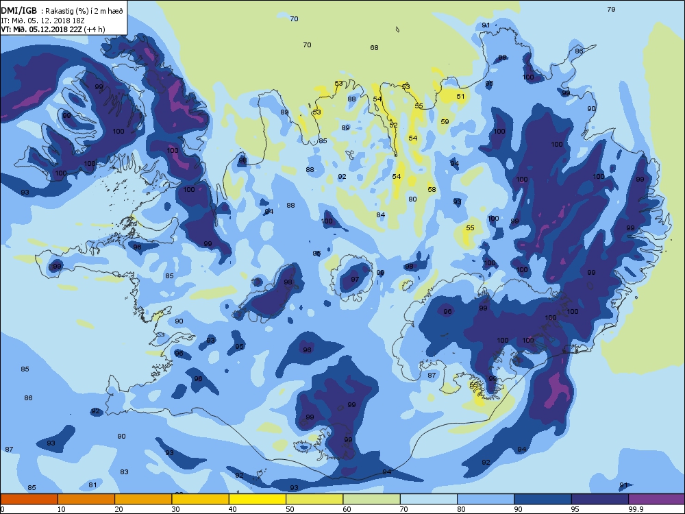Click the humidity value '97' on the map
Image resolution: width=685 pixels, height=514 pixels.
355,280
